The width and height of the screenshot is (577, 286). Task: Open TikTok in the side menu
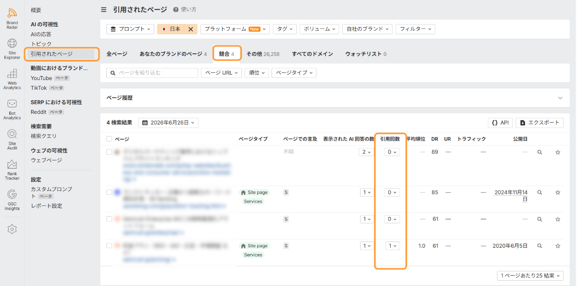(x=39, y=88)
